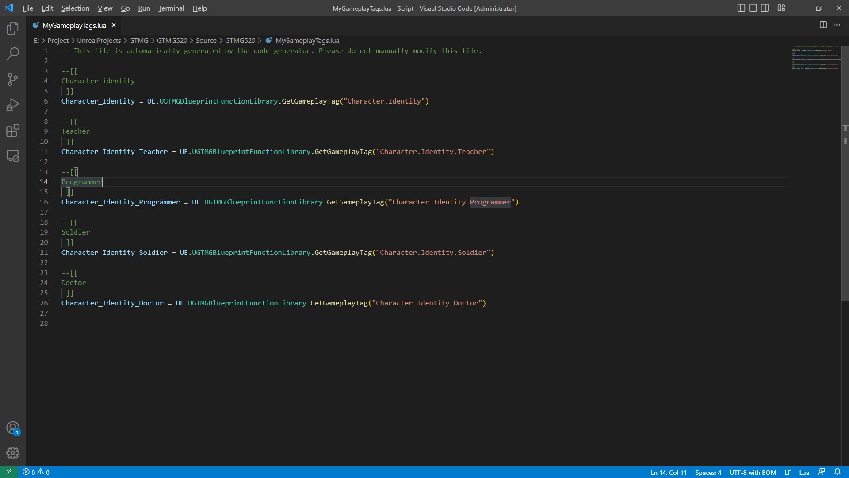849x478 pixels.
Task: Open the Terminal menu
Action: [171, 8]
